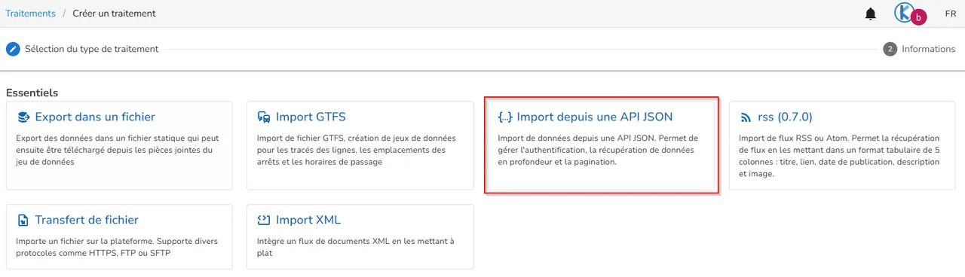Screen dimensions: 965x277
Task: Click description 'Import de fichier GTFS, création...'
Action: [356, 150]
